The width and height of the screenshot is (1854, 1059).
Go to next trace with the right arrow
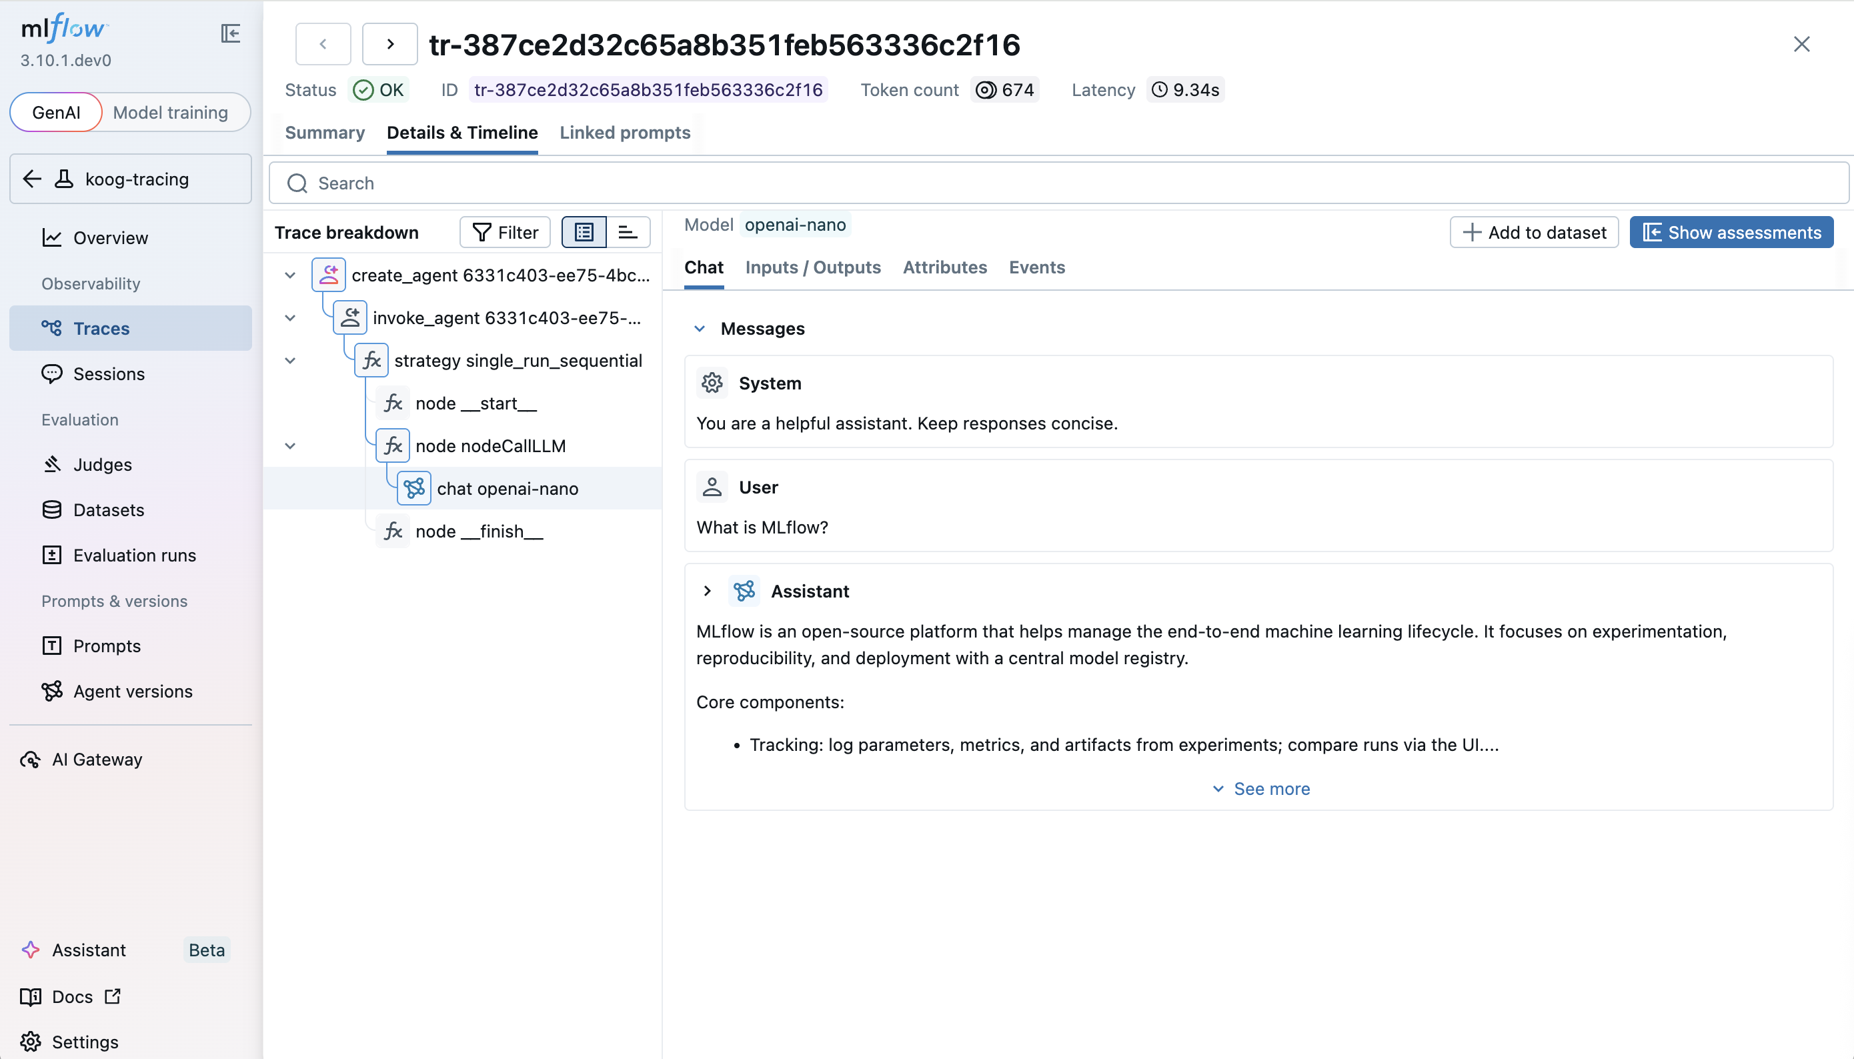390,45
